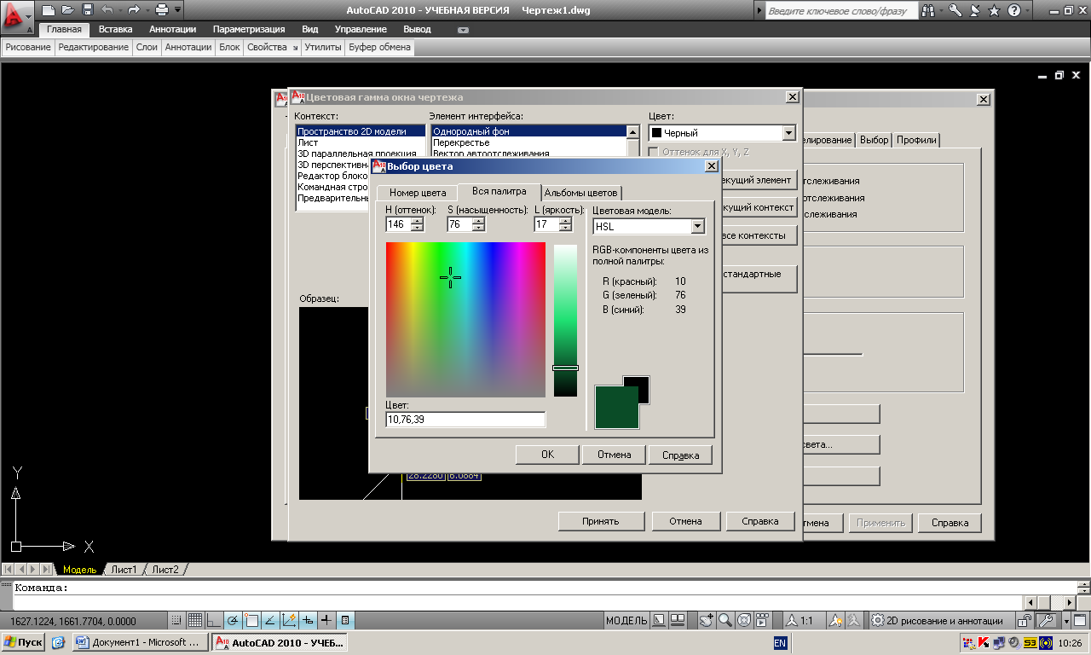The width and height of the screenshot is (1091, 655).
Task: Decrease the L (яркость) value spinner
Action: point(565,228)
